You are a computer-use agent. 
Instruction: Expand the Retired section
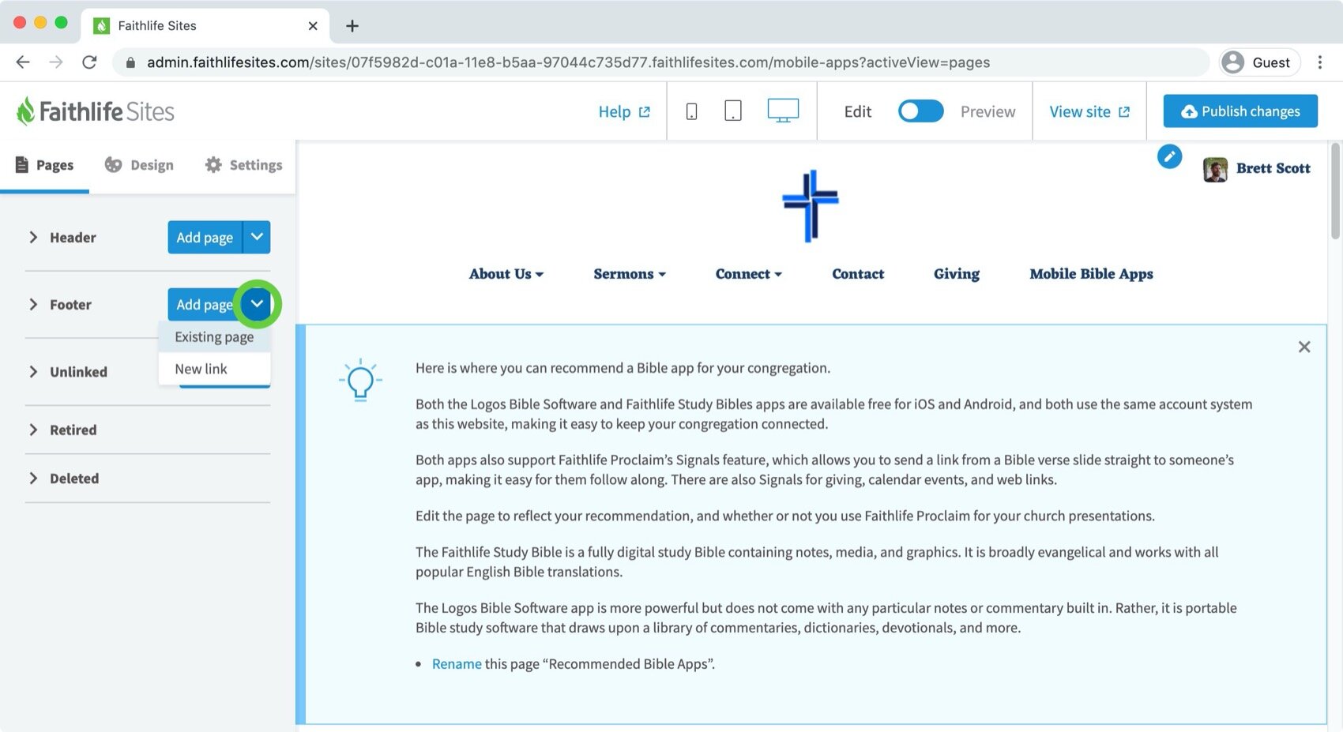[33, 430]
